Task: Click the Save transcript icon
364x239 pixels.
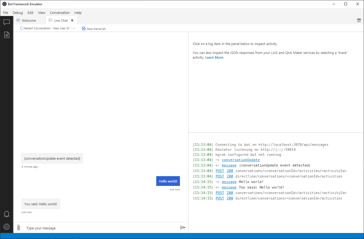Action: coord(84,29)
